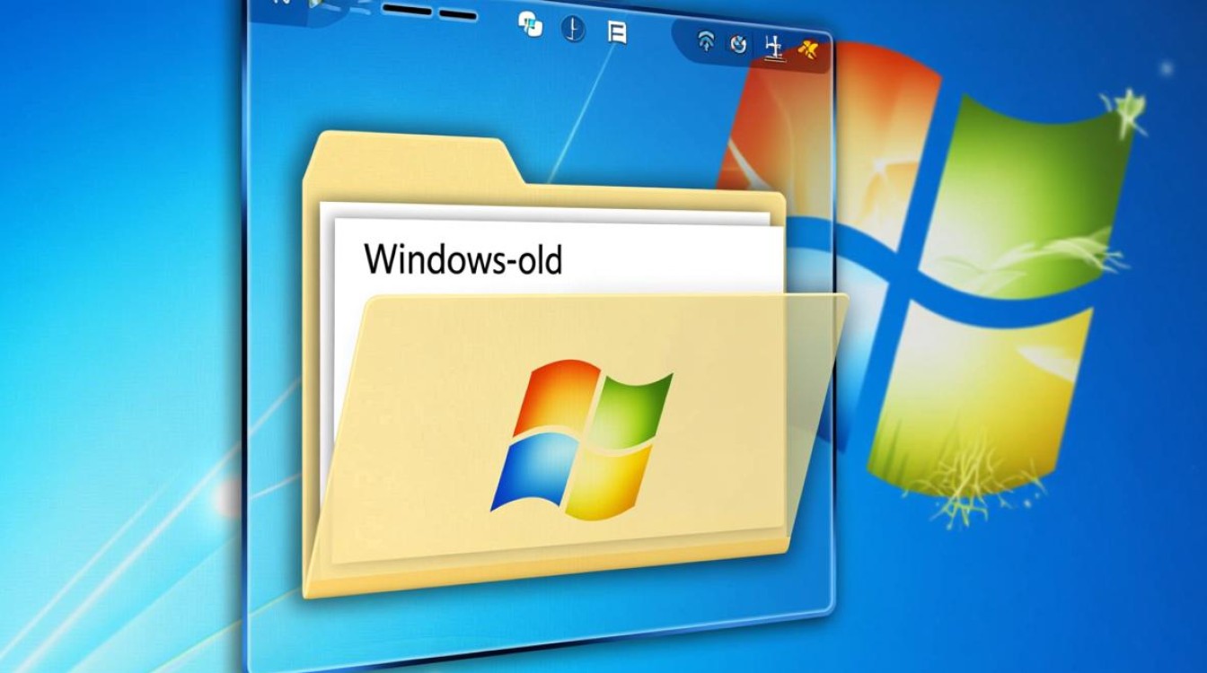Open the sync globe icon in the tray
Viewport: 1207px width, 673px height.
pyautogui.click(x=737, y=42)
